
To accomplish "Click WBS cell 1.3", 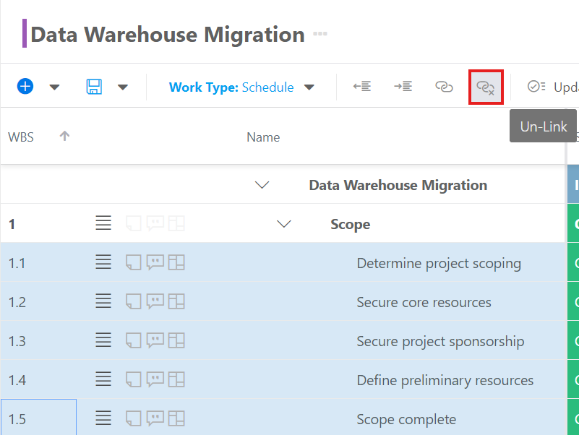I will click(17, 341).
